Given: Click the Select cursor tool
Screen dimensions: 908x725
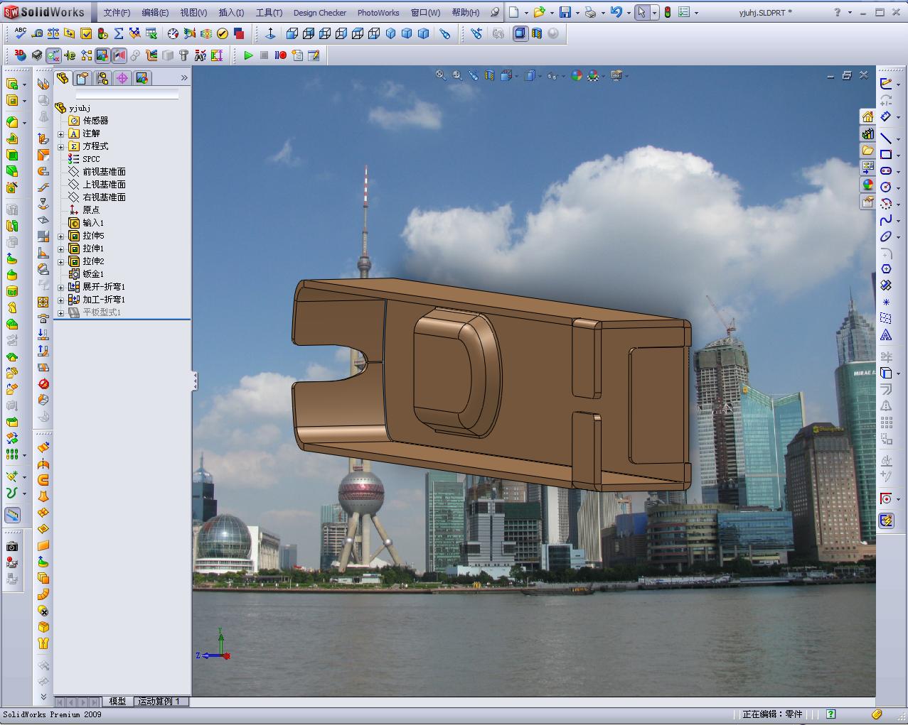Looking at the screenshot, I should 642,12.
